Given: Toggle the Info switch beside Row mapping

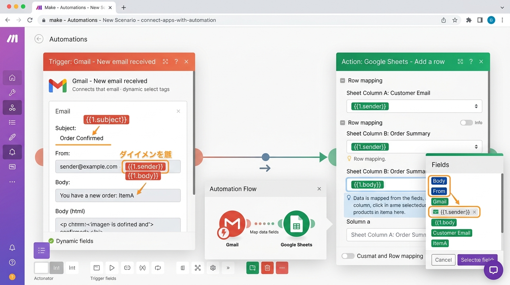Looking at the screenshot, I should point(466,122).
